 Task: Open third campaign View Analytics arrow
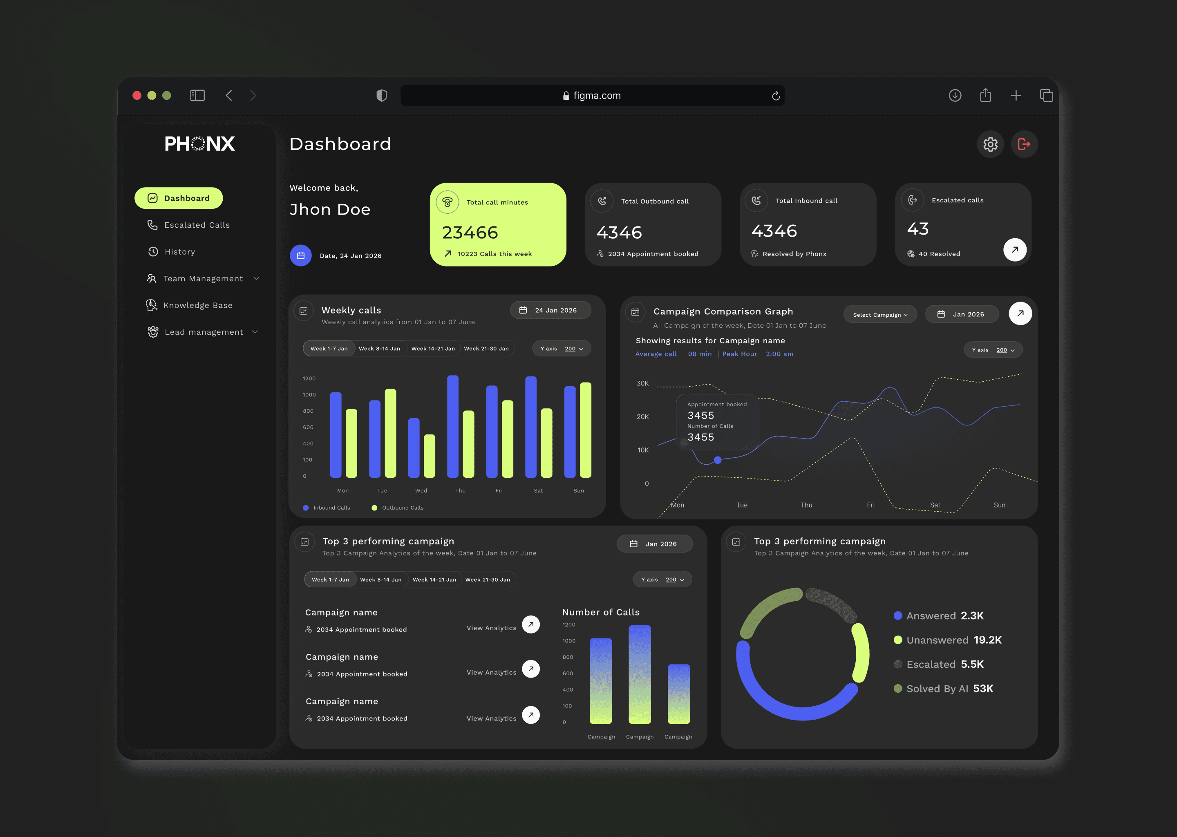pos(531,715)
